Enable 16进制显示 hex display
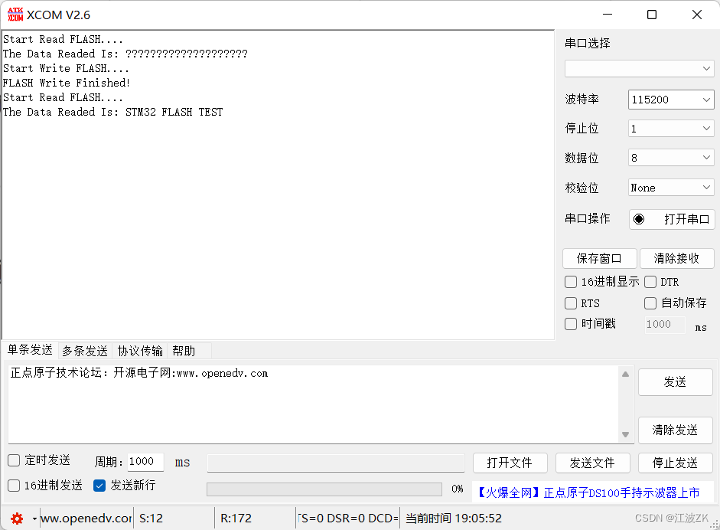The width and height of the screenshot is (720, 530). [x=571, y=281]
